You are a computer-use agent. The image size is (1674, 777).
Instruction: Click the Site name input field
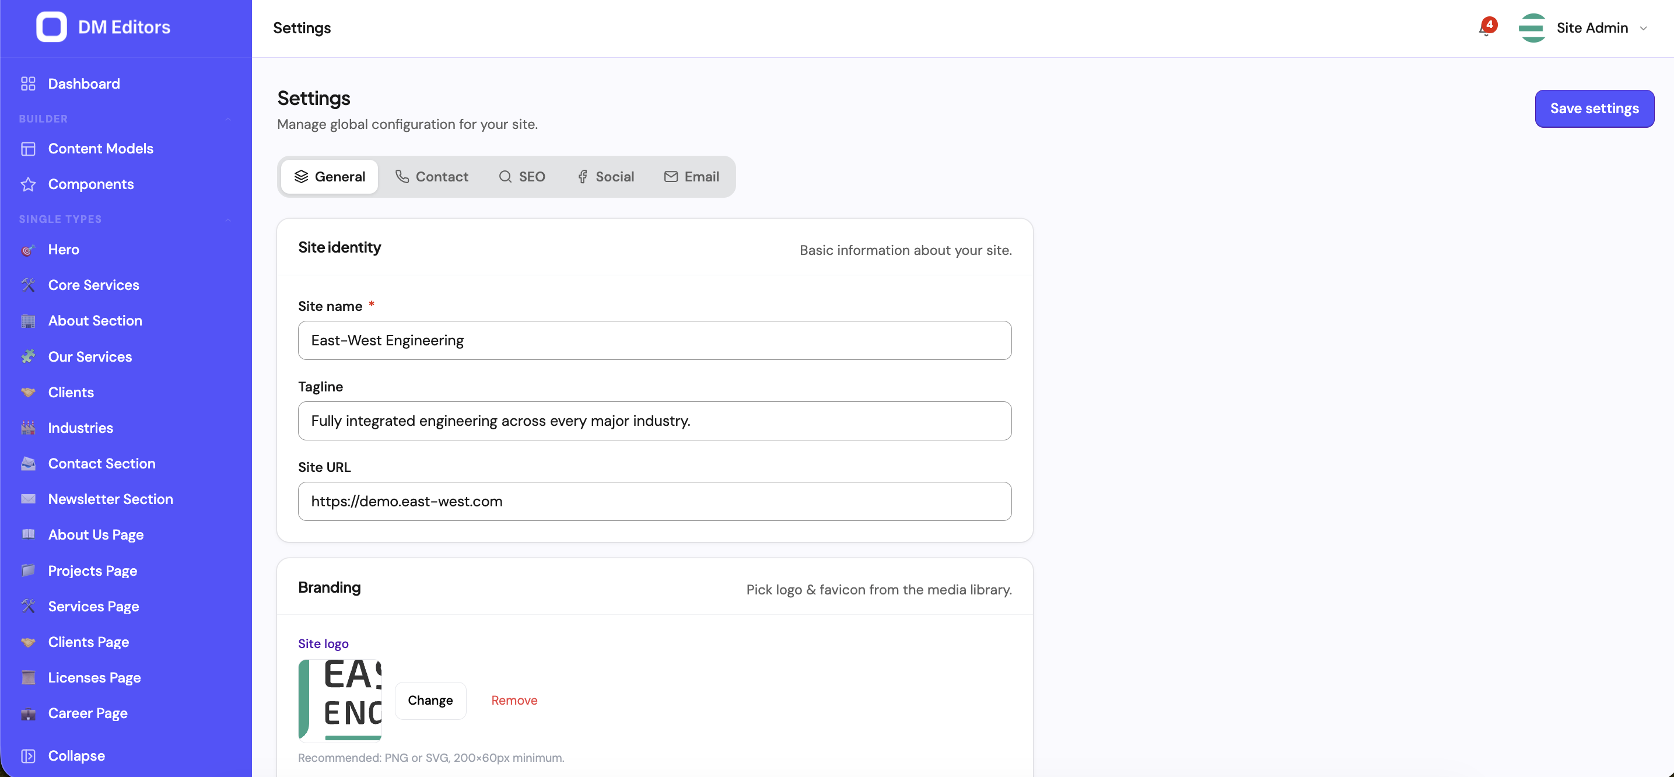click(654, 341)
